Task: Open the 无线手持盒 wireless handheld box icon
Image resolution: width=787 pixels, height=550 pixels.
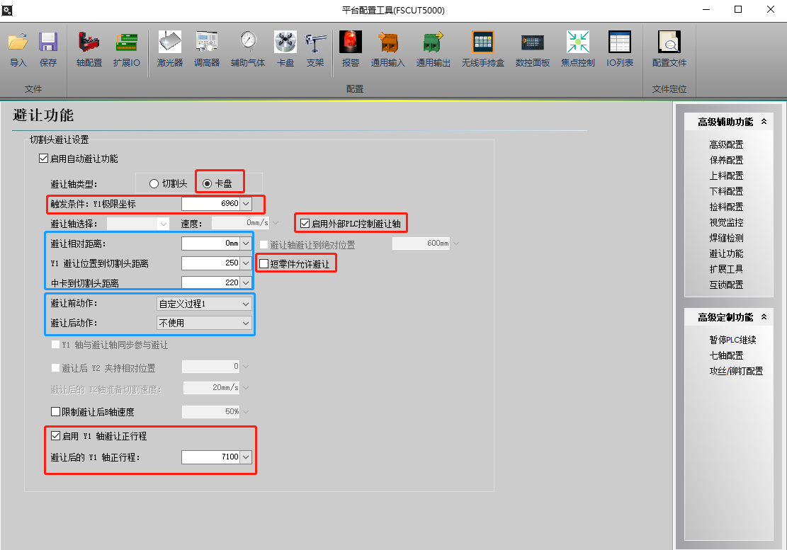Action: pyautogui.click(x=482, y=43)
